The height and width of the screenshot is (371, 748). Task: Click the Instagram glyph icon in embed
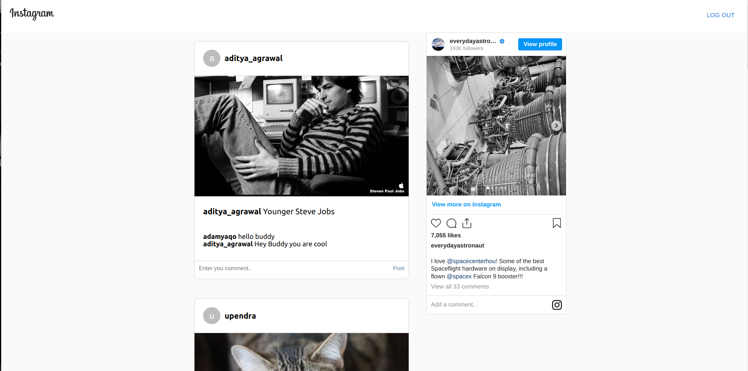click(557, 305)
